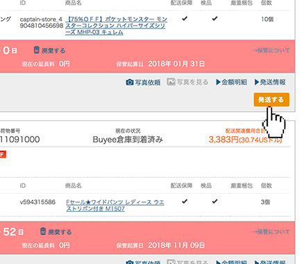The height and width of the screenshot is (264, 302).
Task: Click the orange 発送する button
Action: (271, 99)
